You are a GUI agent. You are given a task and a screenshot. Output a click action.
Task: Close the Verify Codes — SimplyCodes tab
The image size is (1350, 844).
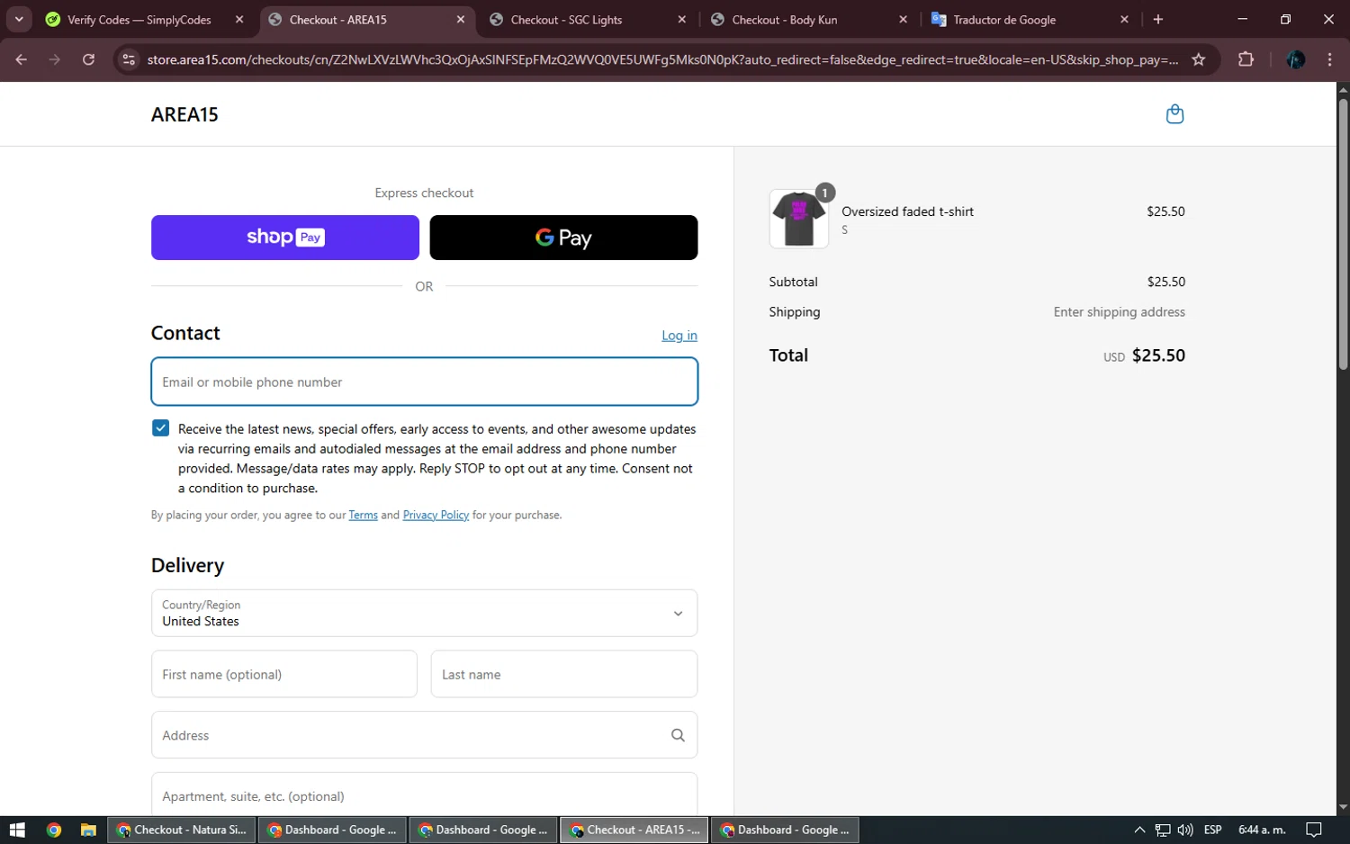(239, 19)
